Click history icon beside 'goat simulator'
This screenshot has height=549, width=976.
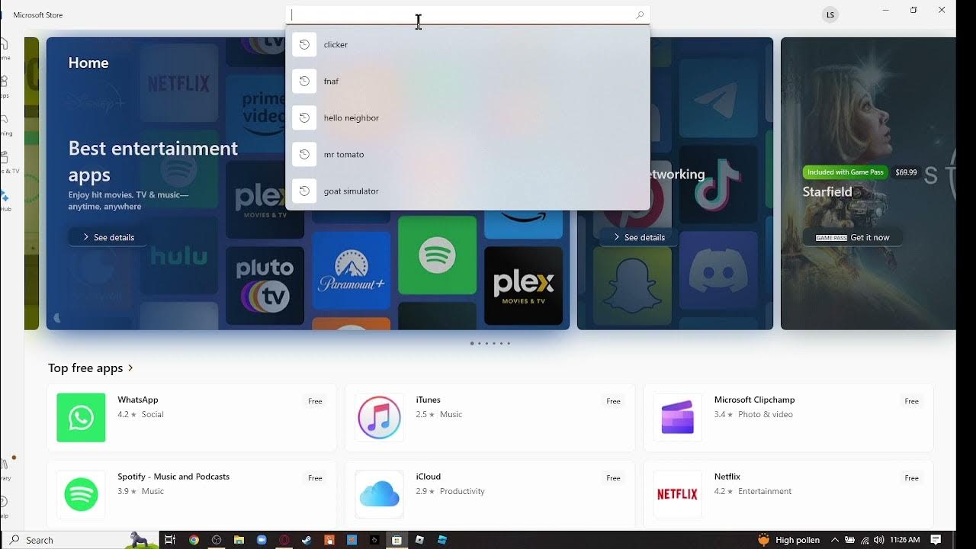[x=304, y=191]
